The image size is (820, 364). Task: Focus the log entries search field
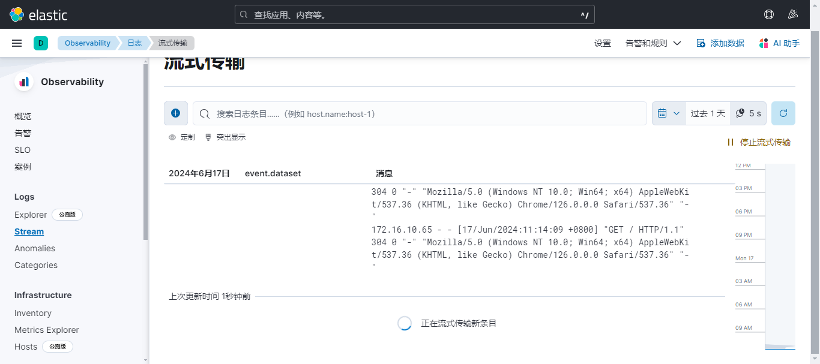coord(420,113)
